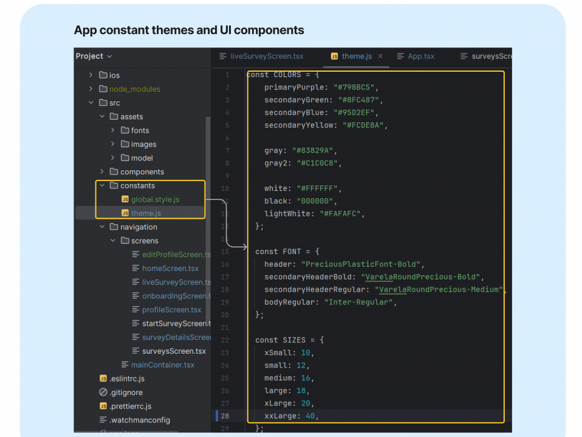The height and width of the screenshot is (437, 582).
Task: Expand the components folder
Action: pos(102,172)
